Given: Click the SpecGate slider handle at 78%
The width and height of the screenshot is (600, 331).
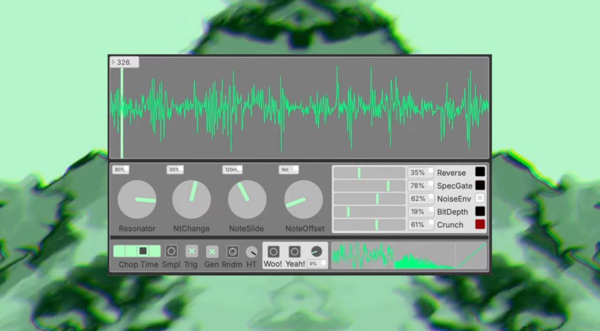Looking at the screenshot, I should 388,186.
